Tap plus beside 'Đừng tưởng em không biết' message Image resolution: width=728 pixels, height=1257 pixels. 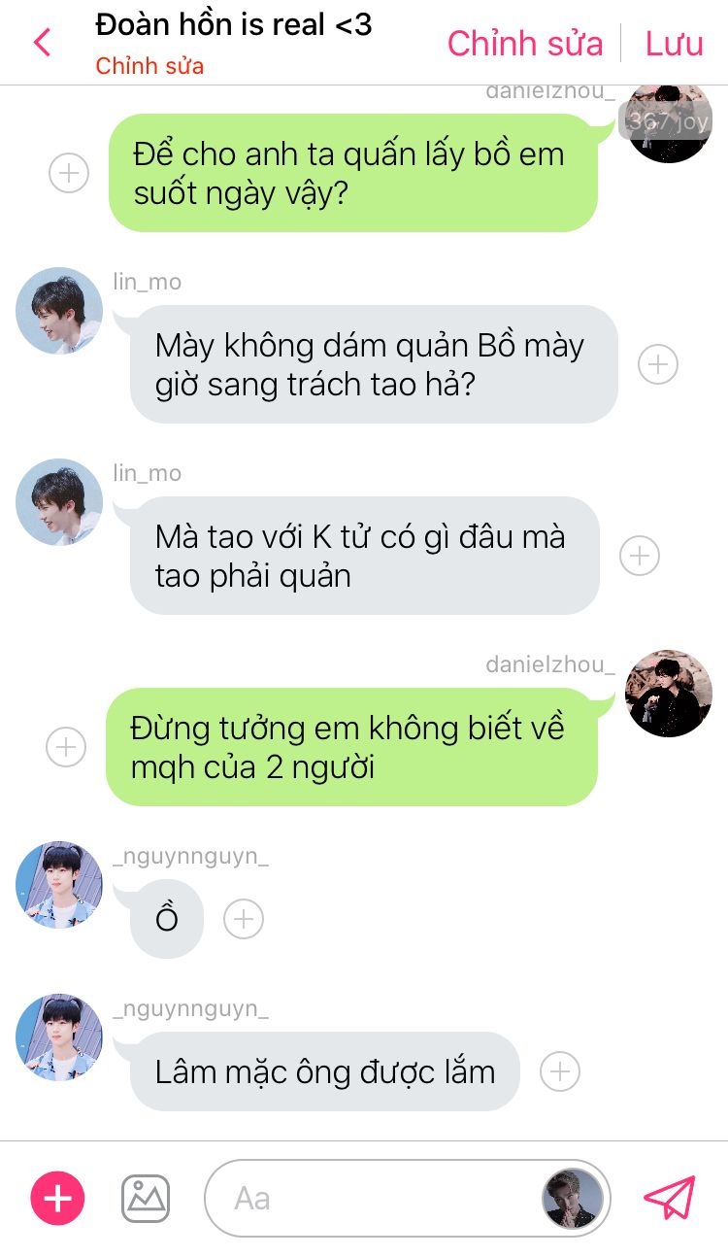coord(66,747)
